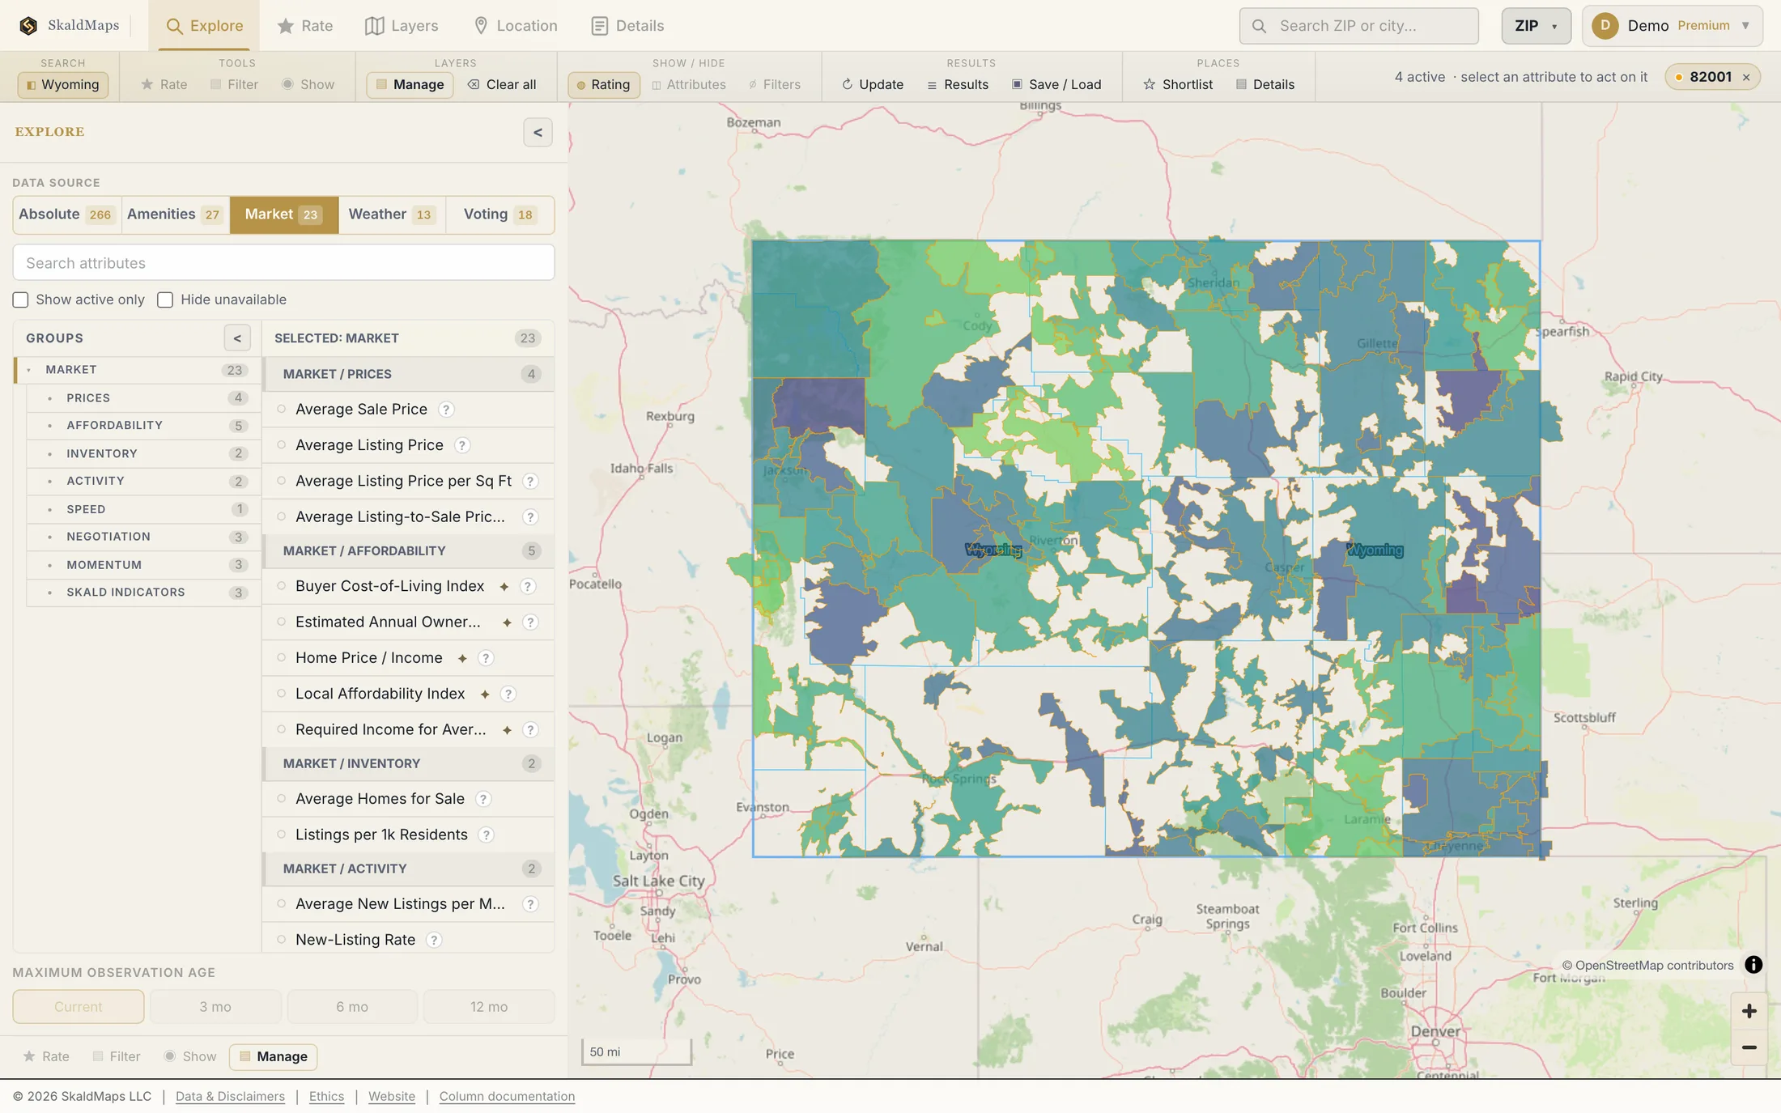Switch to the Amenities data source tab

click(x=175, y=215)
